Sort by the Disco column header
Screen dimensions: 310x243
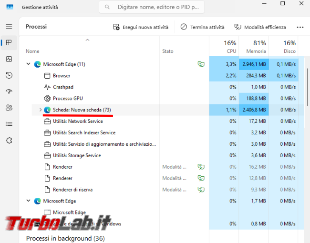(283, 47)
